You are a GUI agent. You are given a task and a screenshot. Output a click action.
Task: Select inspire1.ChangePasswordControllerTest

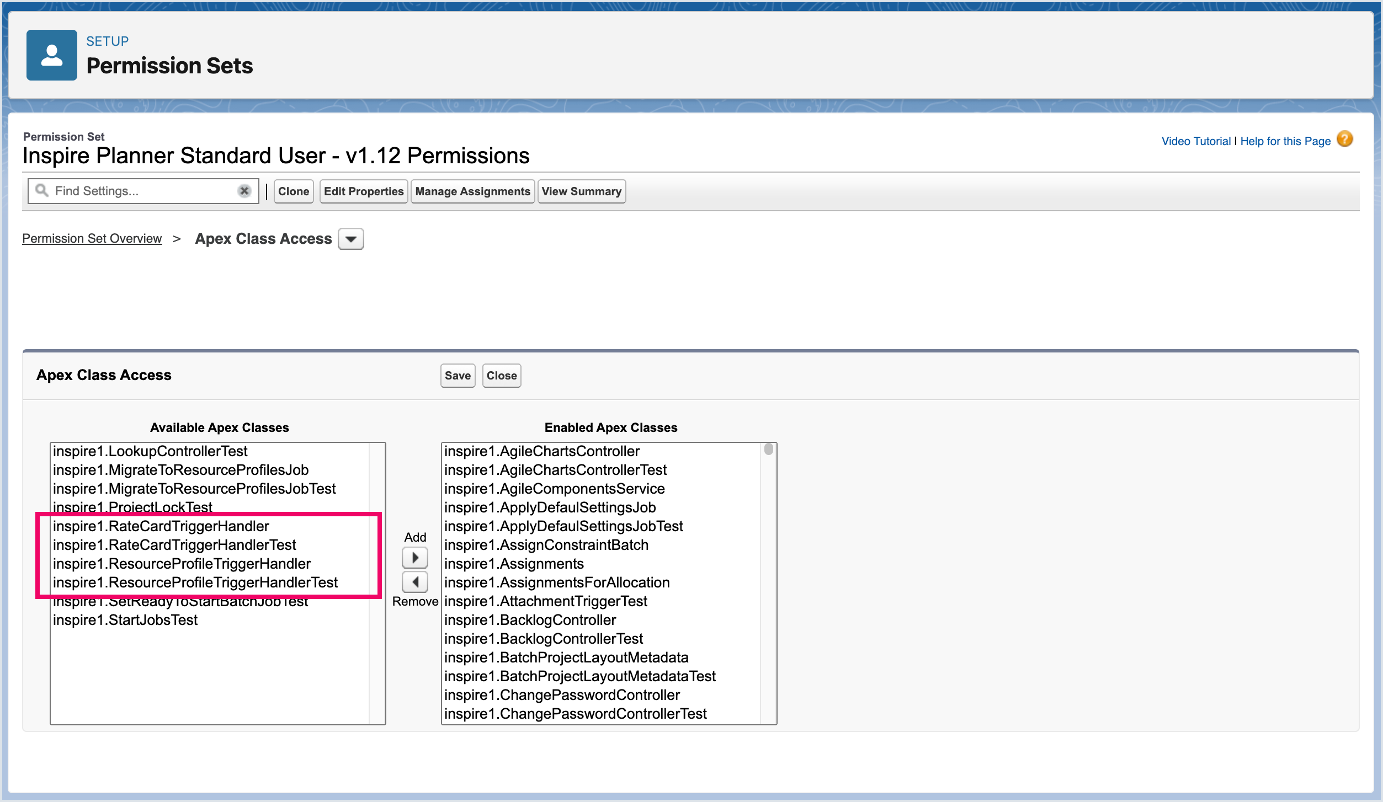tap(602, 714)
